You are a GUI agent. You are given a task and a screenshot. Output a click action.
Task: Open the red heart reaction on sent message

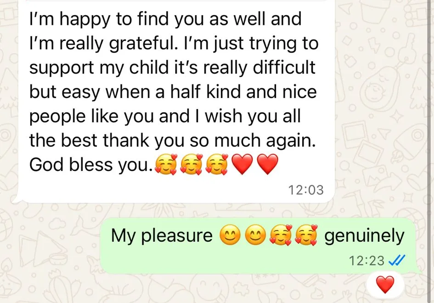[x=385, y=285]
